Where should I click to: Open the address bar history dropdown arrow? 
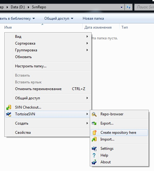(121, 7)
